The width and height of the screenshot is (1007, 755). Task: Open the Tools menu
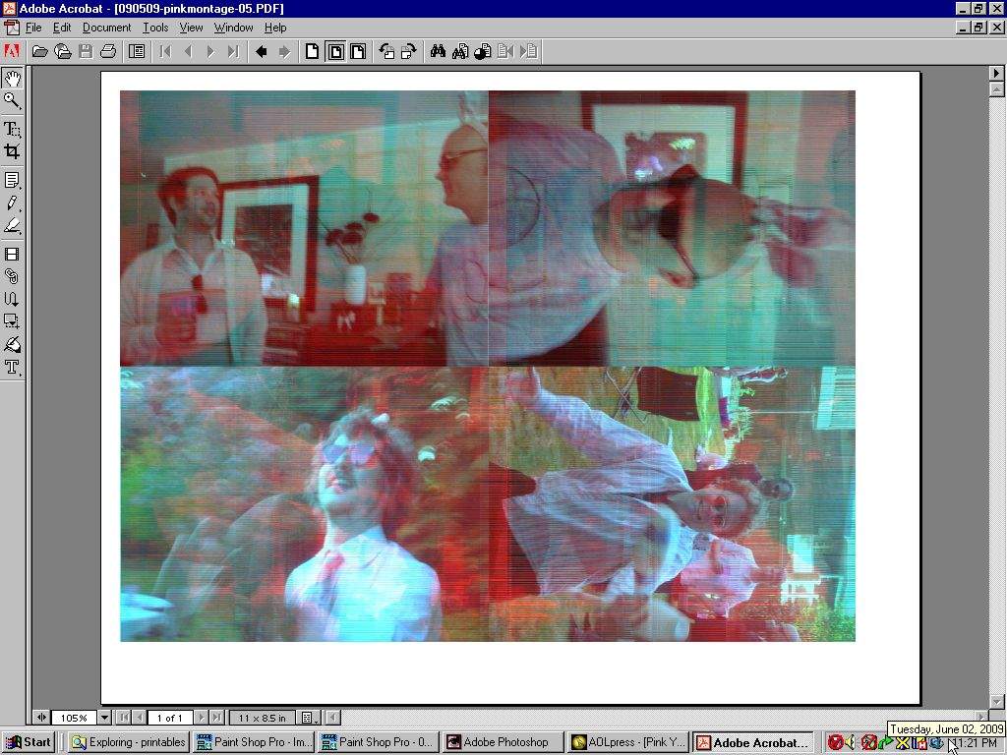pos(155,28)
